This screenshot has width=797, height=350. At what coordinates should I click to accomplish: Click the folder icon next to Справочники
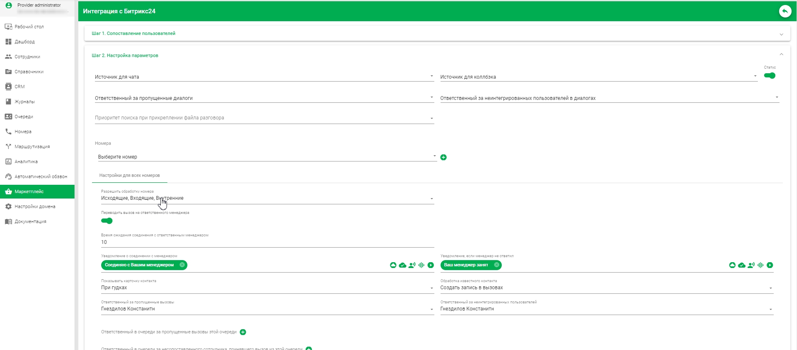8,72
